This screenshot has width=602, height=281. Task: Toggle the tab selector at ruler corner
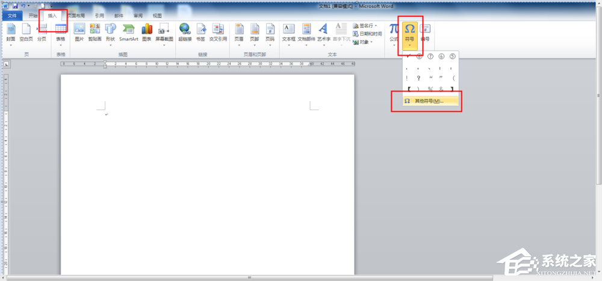click(x=6, y=64)
